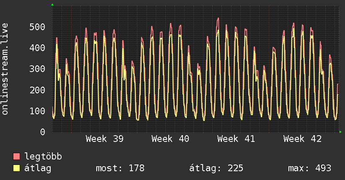Click the 'legtöbb' legend label
Image resolution: width=345 pixels, height=180 pixels.
(43, 157)
